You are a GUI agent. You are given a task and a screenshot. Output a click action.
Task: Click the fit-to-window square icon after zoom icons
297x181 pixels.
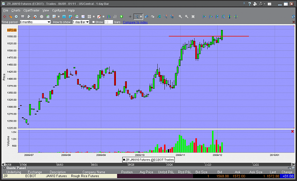[x=193, y=17]
